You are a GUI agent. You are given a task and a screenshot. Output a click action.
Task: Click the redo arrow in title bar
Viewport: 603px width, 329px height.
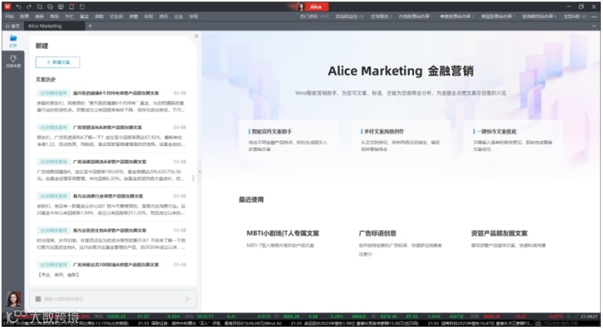pos(29,7)
